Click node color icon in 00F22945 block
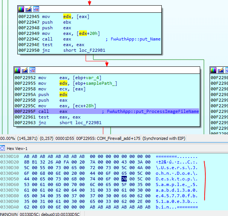228x216 pixels. 21,9
